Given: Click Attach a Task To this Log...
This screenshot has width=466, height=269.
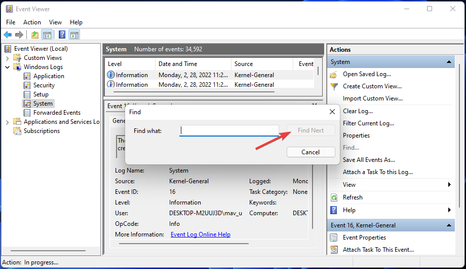Looking at the screenshot, I should [x=378, y=172].
